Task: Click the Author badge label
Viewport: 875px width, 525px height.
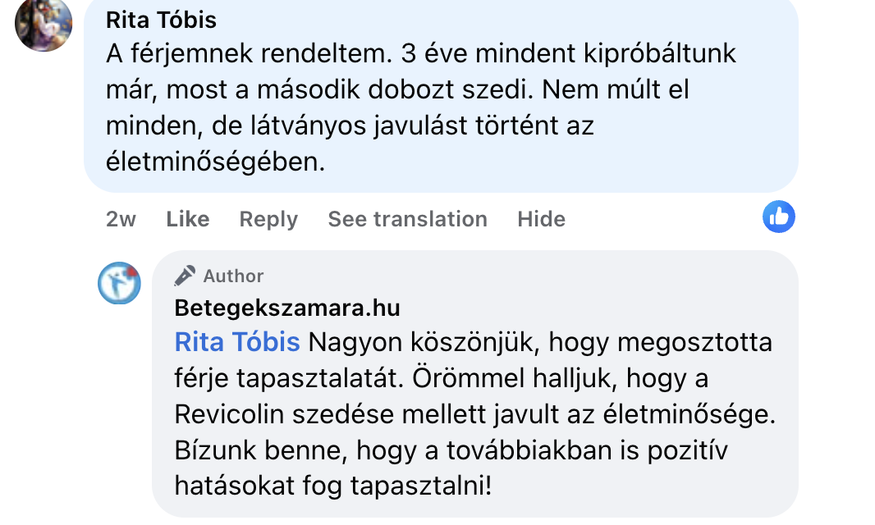Action: point(234,276)
